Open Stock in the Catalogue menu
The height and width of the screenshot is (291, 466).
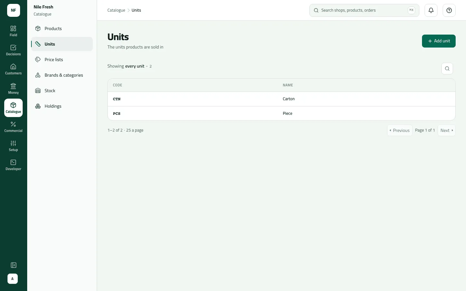tap(62, 91)
